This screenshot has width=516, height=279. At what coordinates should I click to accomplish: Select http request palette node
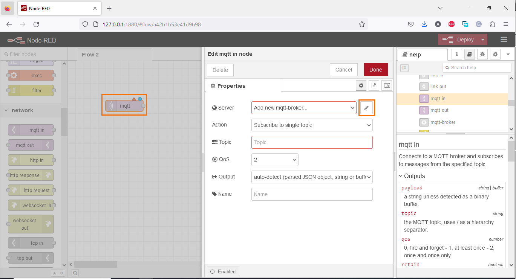(x=31, y=190)
